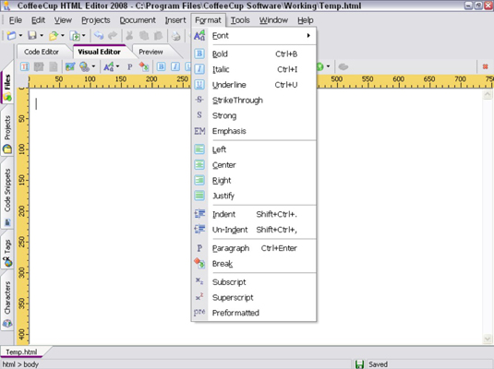
Task: Choose Un-Indent from Format menu
Action: click(254, 230)
